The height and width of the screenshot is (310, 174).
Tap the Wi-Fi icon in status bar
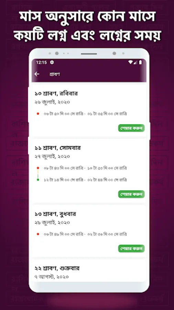(x=130, y=62)
